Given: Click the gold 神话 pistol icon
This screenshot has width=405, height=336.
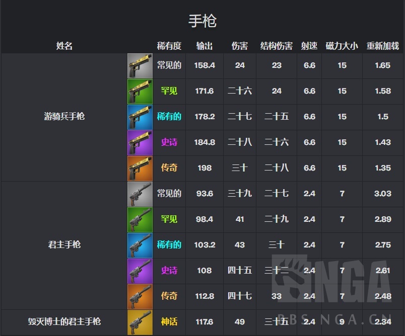Looking at the screenshot, I should click(140, 322).
